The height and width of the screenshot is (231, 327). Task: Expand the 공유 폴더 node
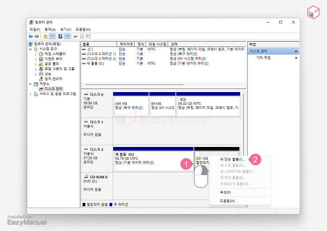36,64
